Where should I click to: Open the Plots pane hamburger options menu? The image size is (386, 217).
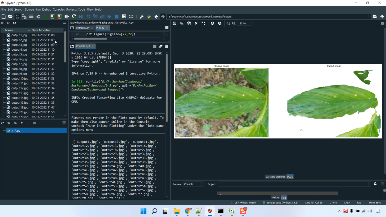click(x=383, y=23)
